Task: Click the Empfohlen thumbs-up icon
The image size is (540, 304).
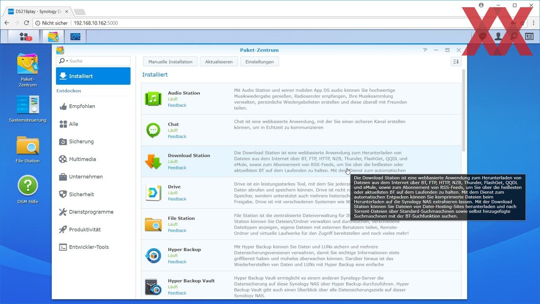Action: [x=63, y=106]
